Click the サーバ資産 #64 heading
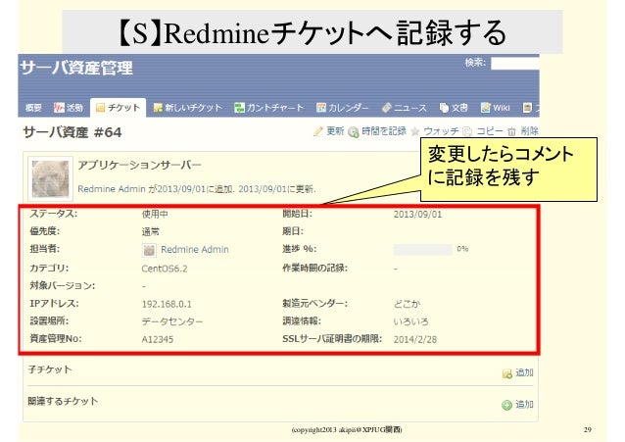625x442 pixels. 72,132
